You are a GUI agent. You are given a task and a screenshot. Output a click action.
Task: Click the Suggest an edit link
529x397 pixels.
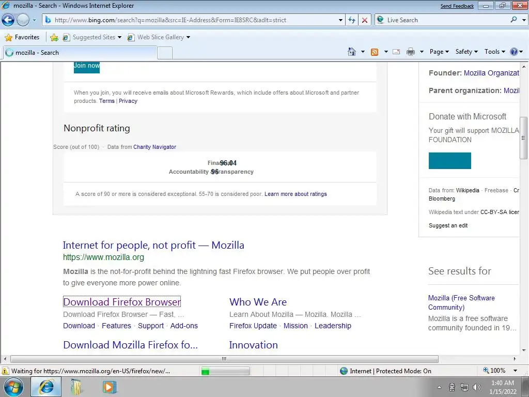coord(448,225)
